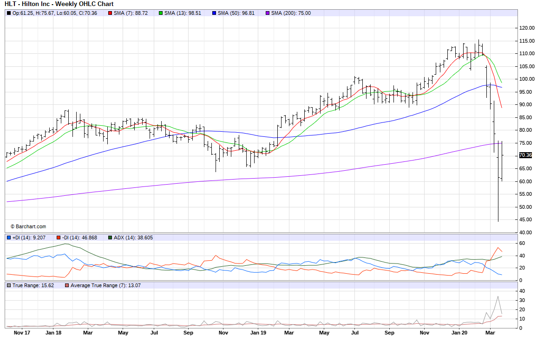Click the 120.00 price axis label
The width and height of the screenshot is (537, 347).
(x=527, y=28)
